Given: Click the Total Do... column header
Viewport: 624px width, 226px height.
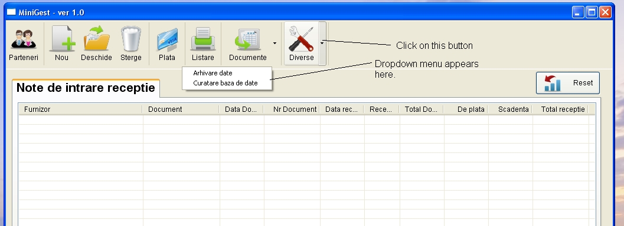Looking at the screenshot, I should [422, 109].
